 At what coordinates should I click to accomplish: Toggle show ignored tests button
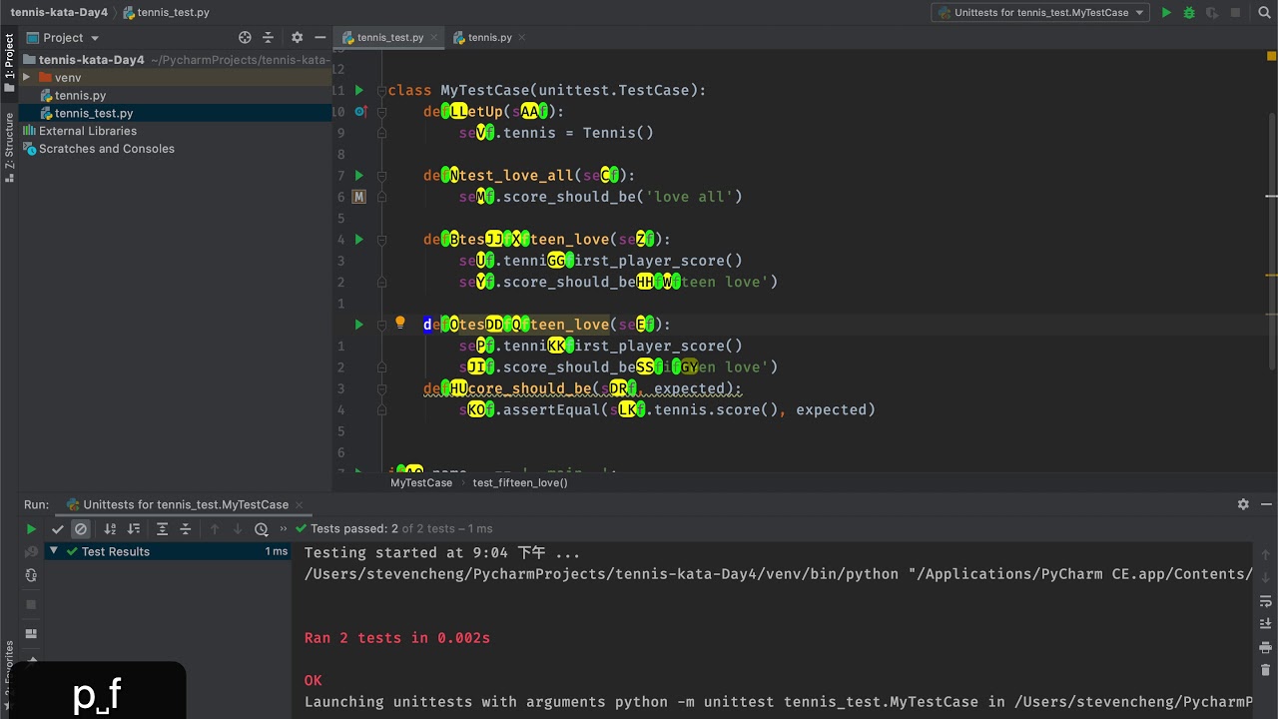click(81, 529)
